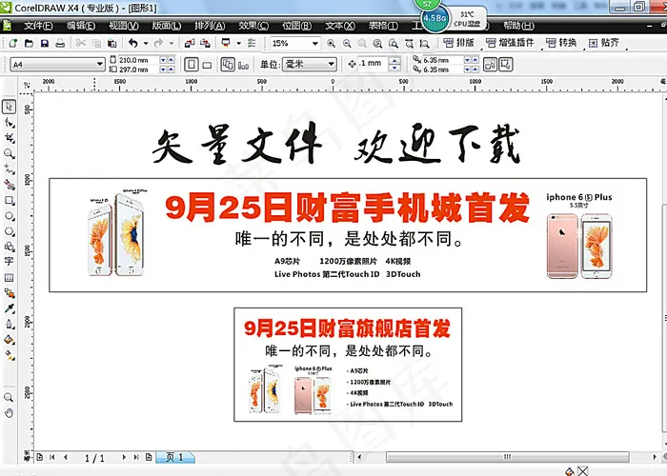Open the 文件(F) menu
This screenshot has height=476, width=667.
[x=38, y=26]
